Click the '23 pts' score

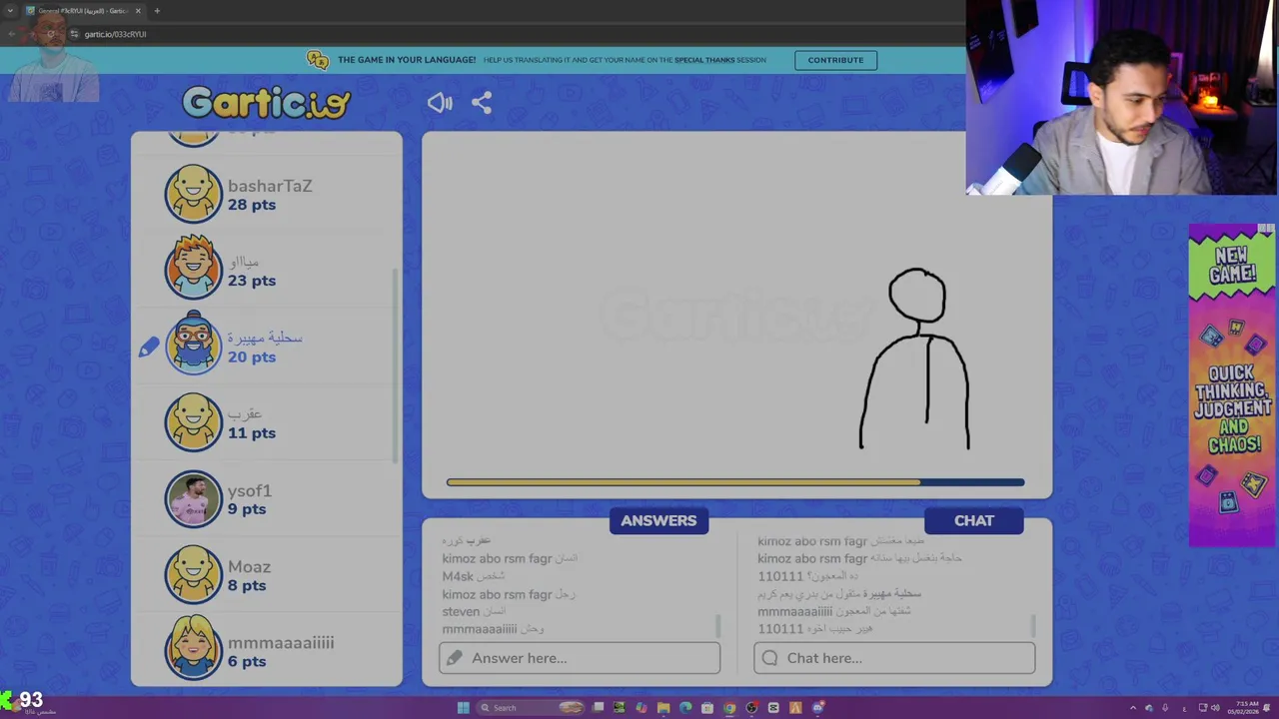pos(252,281)
